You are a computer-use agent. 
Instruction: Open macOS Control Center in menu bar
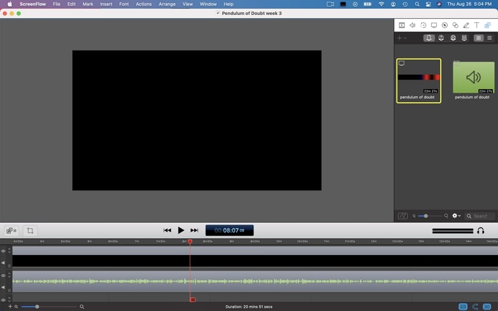tap(428, 4)
